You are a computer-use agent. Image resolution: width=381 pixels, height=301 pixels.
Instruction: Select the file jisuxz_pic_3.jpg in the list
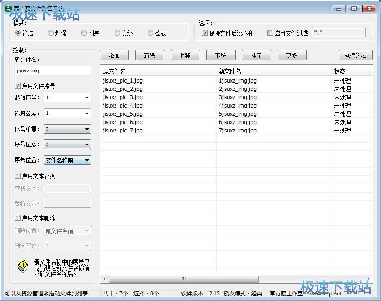[123, 97]
